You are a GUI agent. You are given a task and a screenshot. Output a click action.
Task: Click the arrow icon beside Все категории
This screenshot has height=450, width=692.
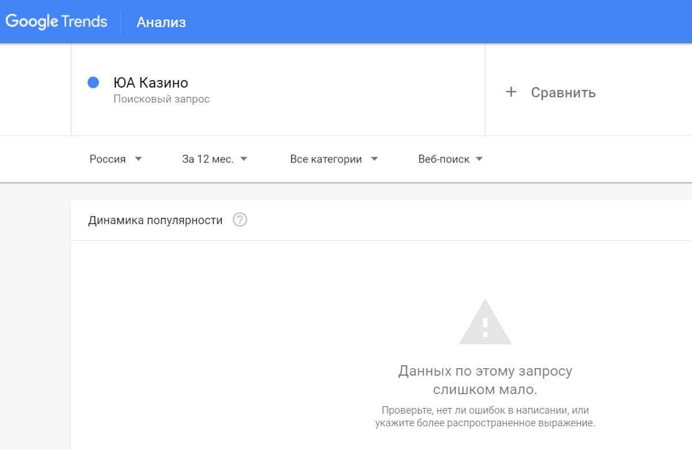(374, 159)
